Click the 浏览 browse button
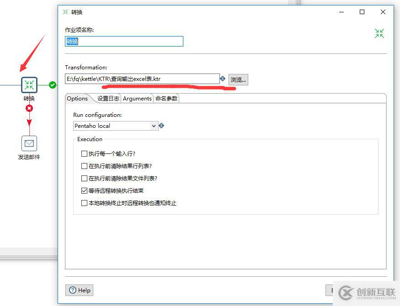Viewport: 400px width, 306px height. click(x=238, y=79)
